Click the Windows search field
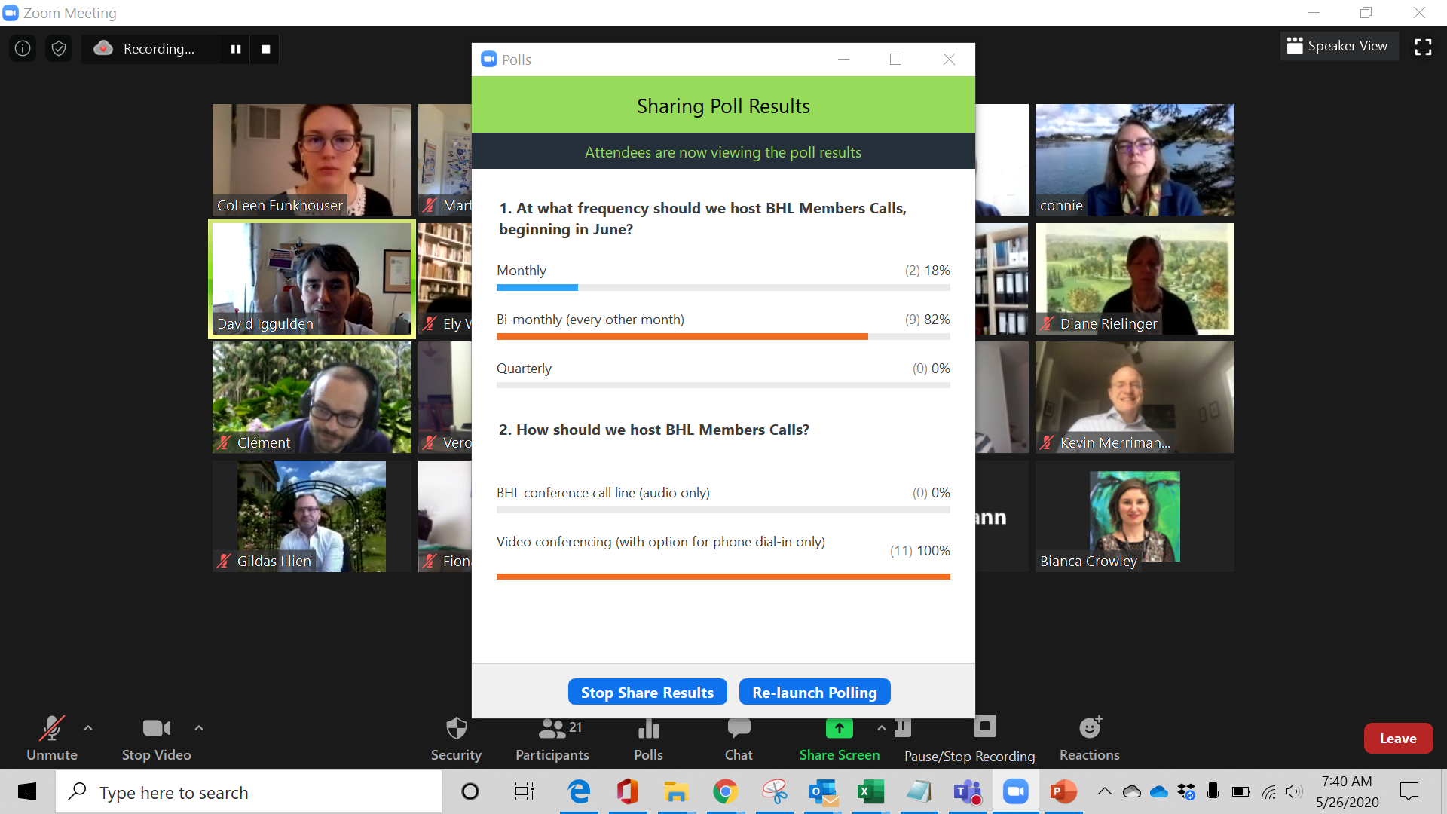1447x814 pixels. (249, 791)
